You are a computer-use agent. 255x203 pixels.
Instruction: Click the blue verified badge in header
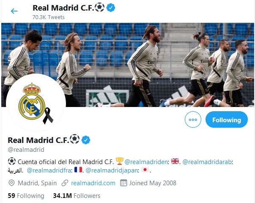111,8
